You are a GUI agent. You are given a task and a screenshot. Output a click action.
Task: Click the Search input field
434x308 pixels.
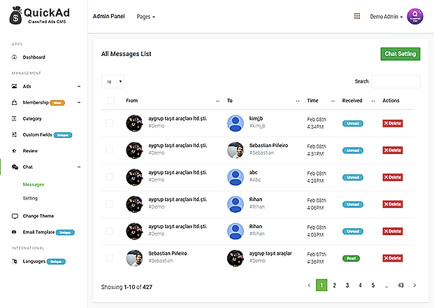pos(396,81)
